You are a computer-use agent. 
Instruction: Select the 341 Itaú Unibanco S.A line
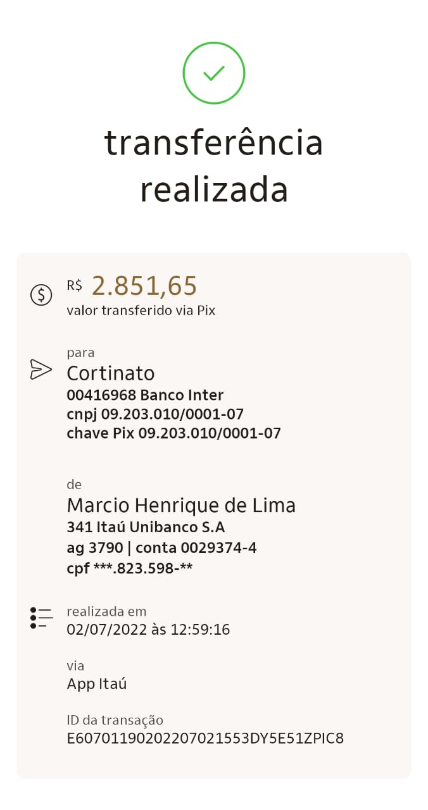[x=146, y=527]
